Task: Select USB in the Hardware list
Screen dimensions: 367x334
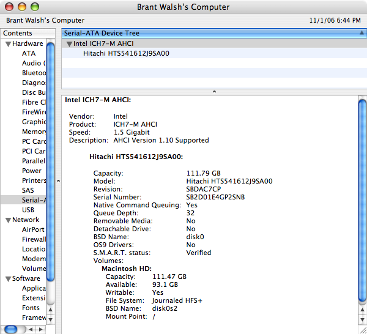Action: [28, 210]
